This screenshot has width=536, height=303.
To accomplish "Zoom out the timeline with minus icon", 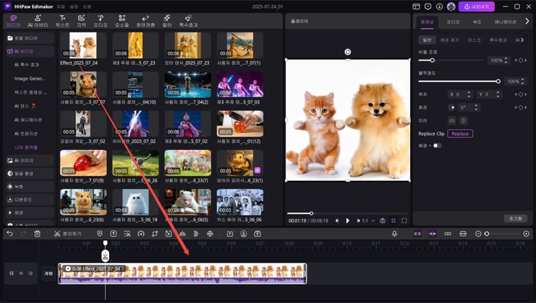I will tap(478, 234).
